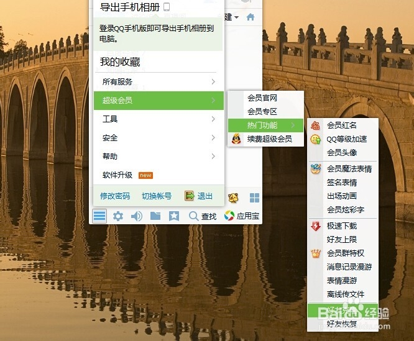This screenshot has height=341, width=414.
Task: Click the 查找 search magnifier icon
Action: point(193,216)
